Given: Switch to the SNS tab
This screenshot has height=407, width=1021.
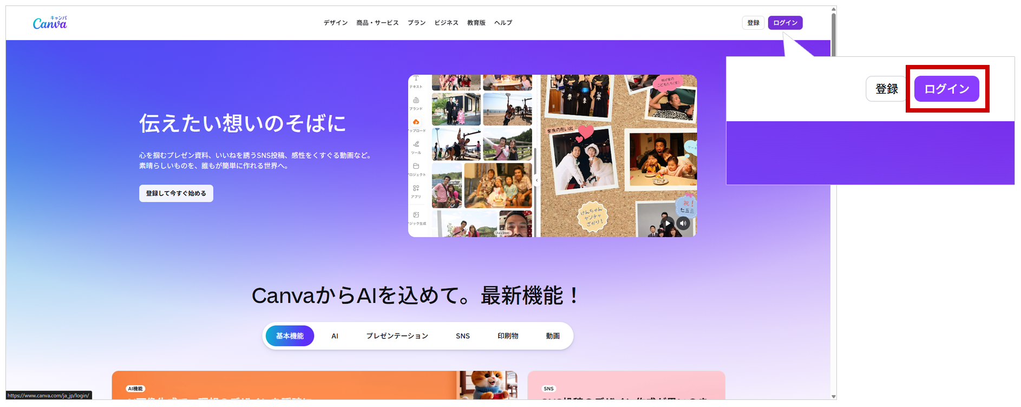Looking at the screenshot, I should point(463,336).
